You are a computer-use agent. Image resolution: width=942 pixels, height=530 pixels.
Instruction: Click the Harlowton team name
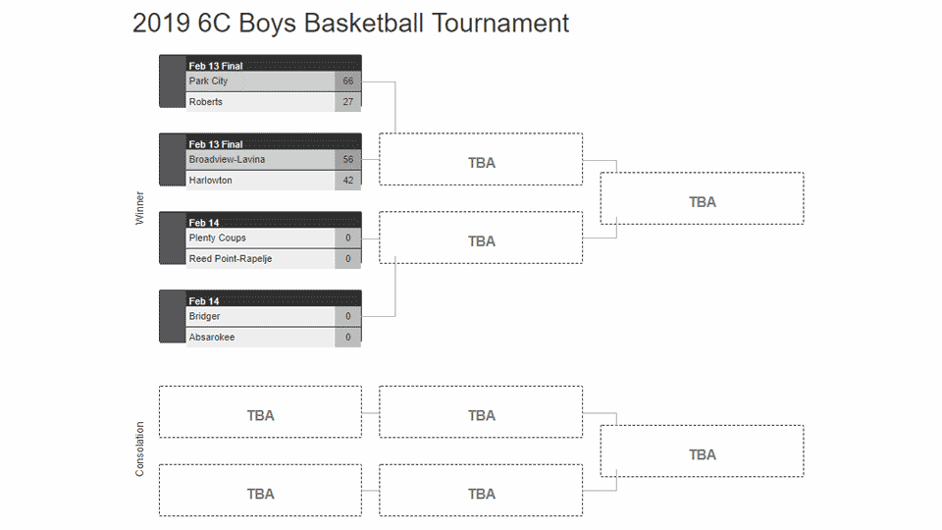pos(210,181)
